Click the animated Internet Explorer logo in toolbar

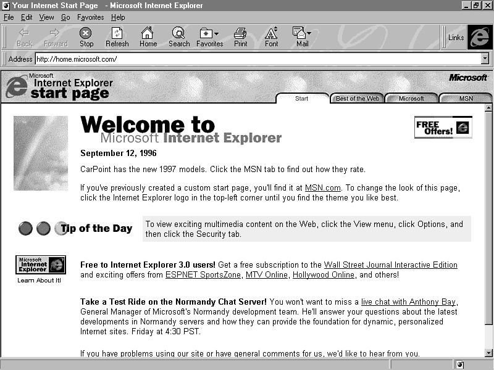click(480, 37)
